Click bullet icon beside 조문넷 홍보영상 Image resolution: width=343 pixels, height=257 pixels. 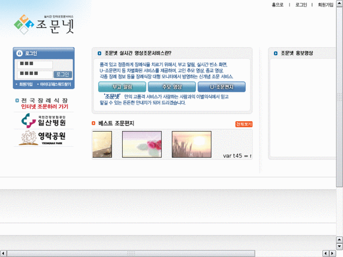[276, 53]
